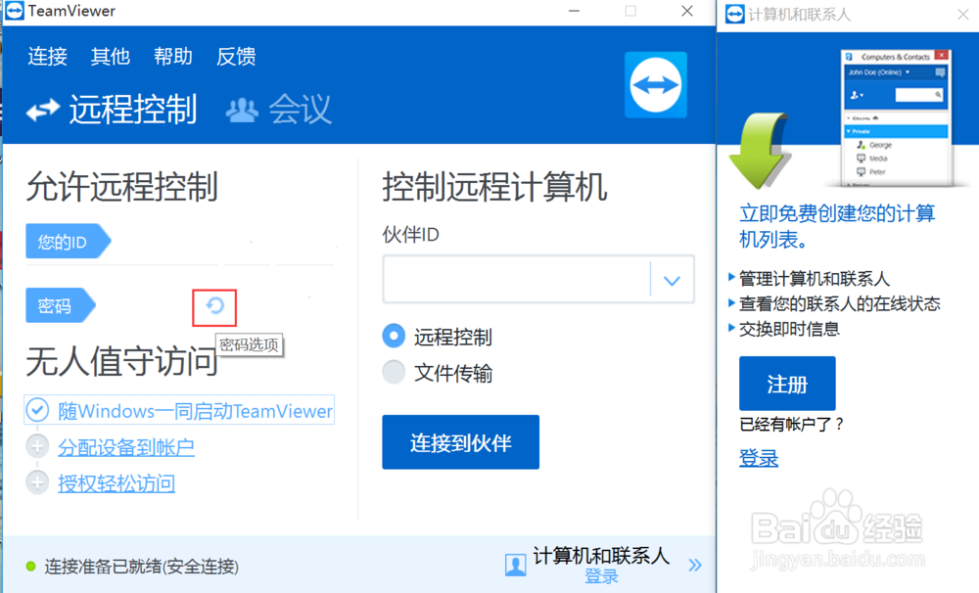Click the 管理计算机和联系人 bullet text
The height and width of the screenshot is (593, 979).
[x=815, y=279]
